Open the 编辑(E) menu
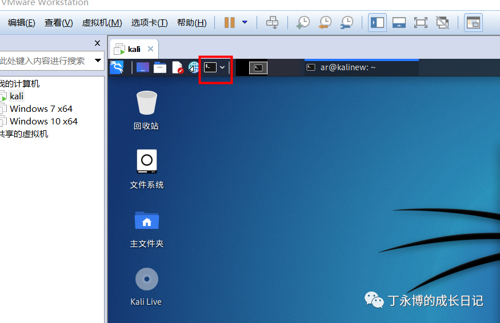Image resolution: width=500 pixels, height=323 pixels. 22,23
